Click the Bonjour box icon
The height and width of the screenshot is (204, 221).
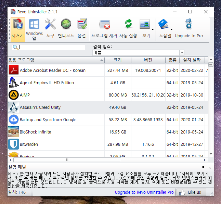click(14, 154)
